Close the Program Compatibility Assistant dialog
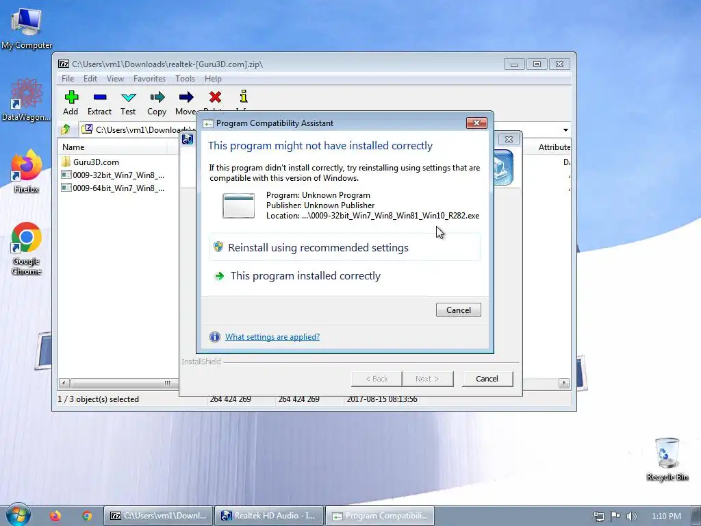Image resolution: width=701 pixels, height=526 pixels. click(476, 123)
